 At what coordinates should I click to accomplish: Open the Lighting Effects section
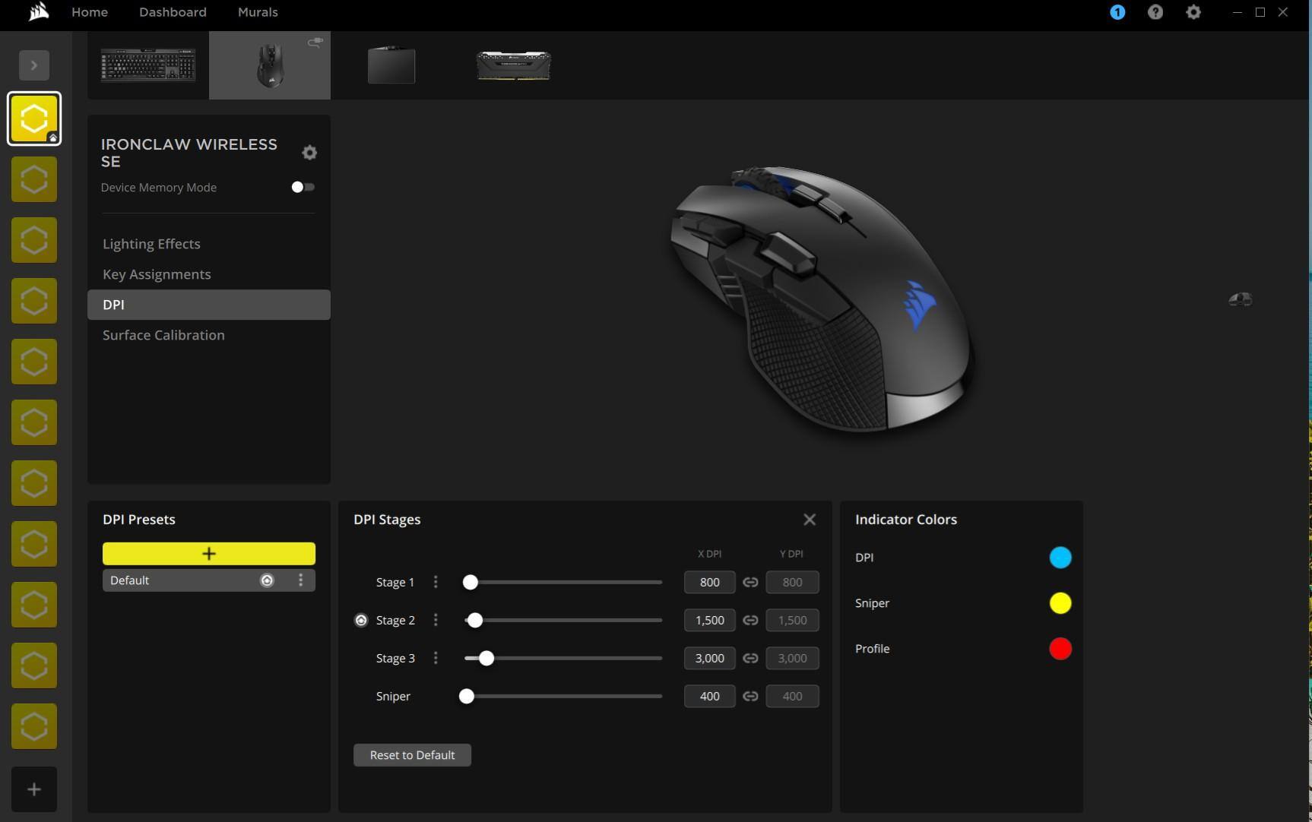pos(151,244)
